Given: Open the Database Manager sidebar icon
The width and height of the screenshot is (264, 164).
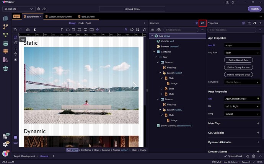Looking at the screenshot, I should (x=5, y=44).
